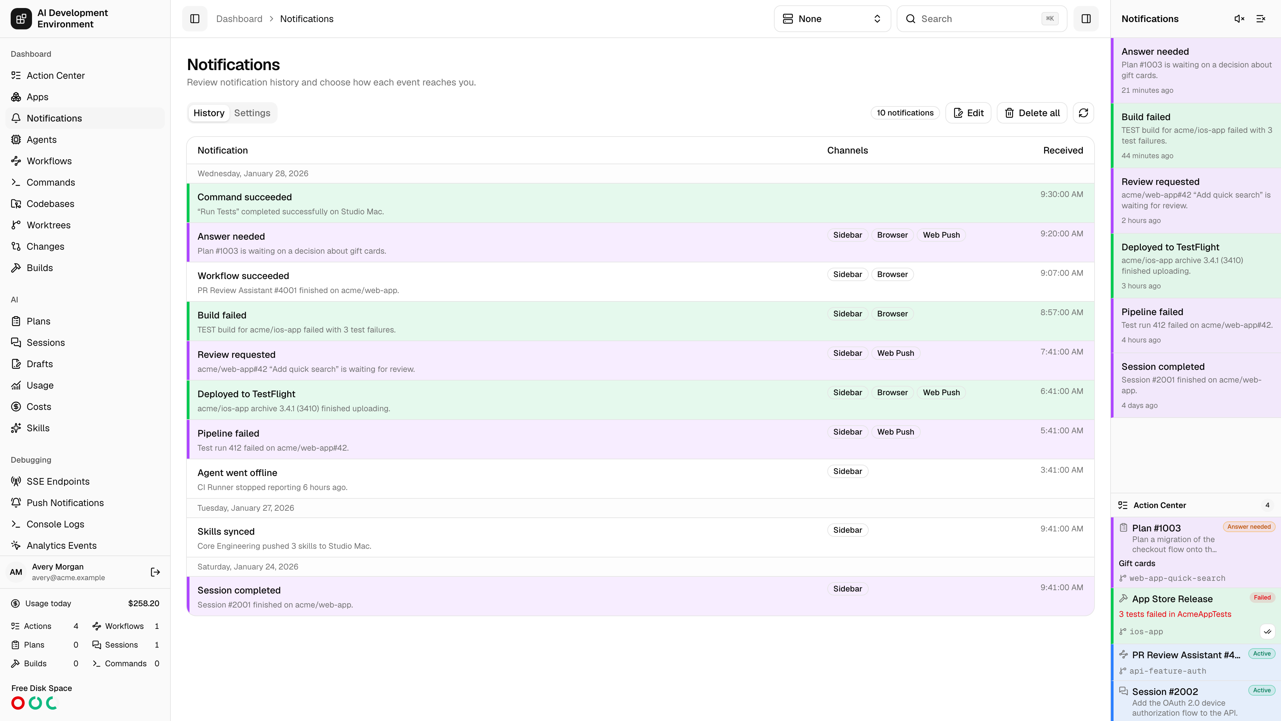1281x721 pixels.
Task: Open Changes in sidebar
Action: click(85, 247)
